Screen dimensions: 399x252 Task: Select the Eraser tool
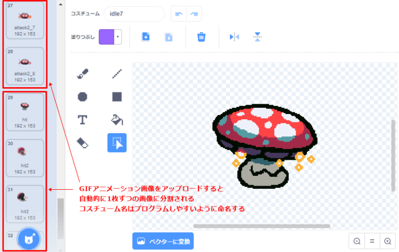coord(83,143)
